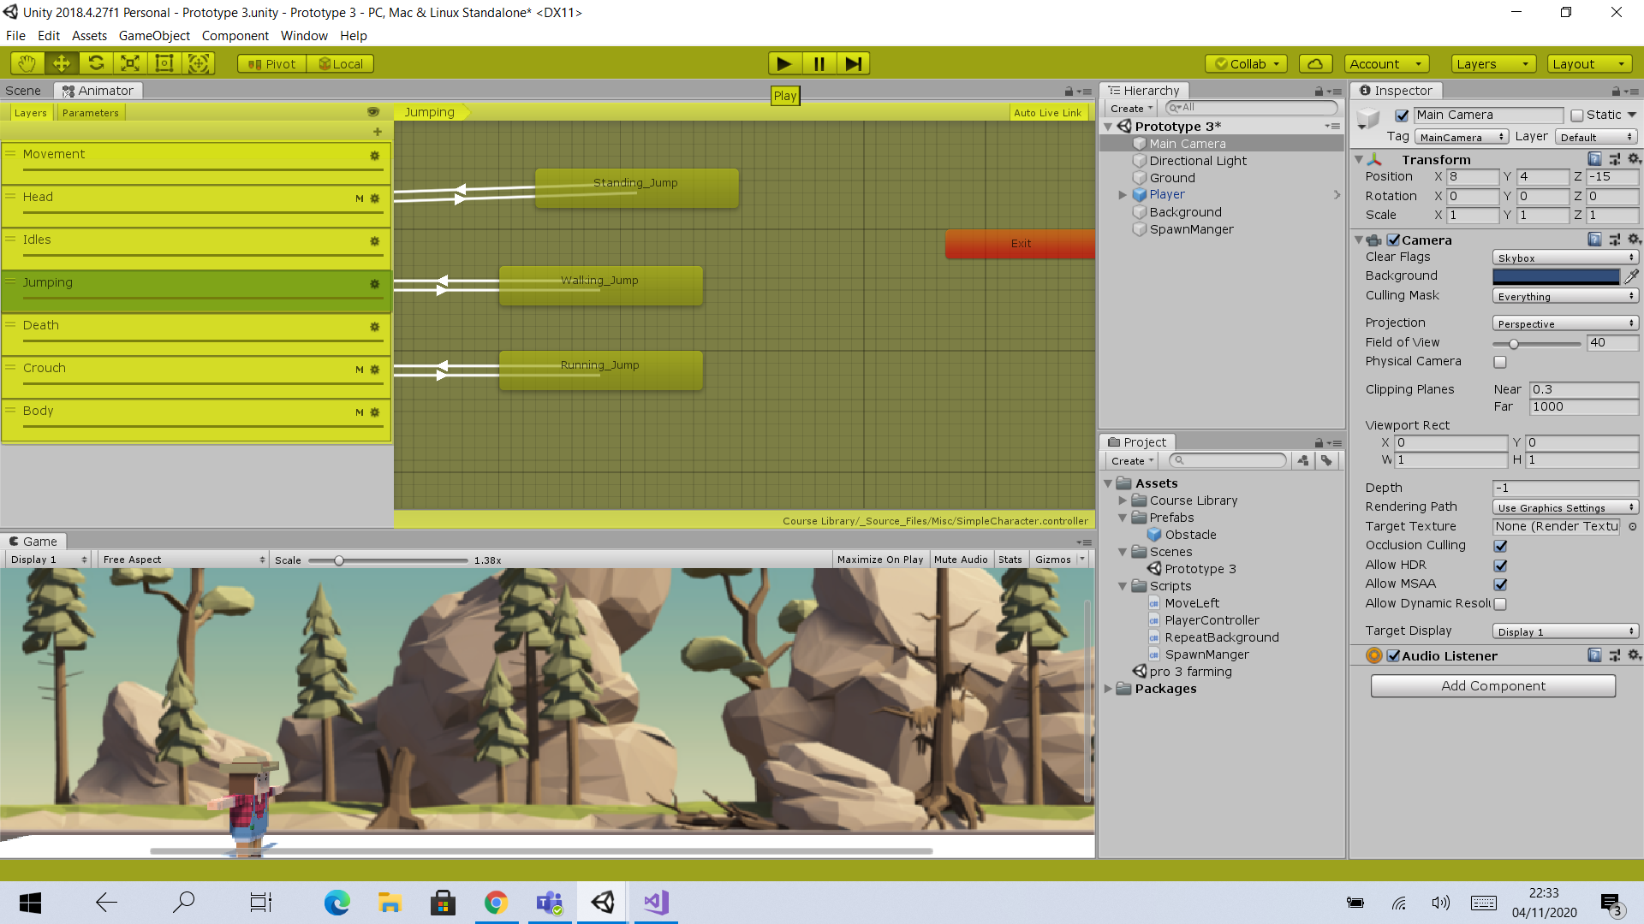Open the Clear Flags Skybox dropdown
Image resolution: width=1644 pixels, height=924 pixels.
click(x=1564, y=258)
